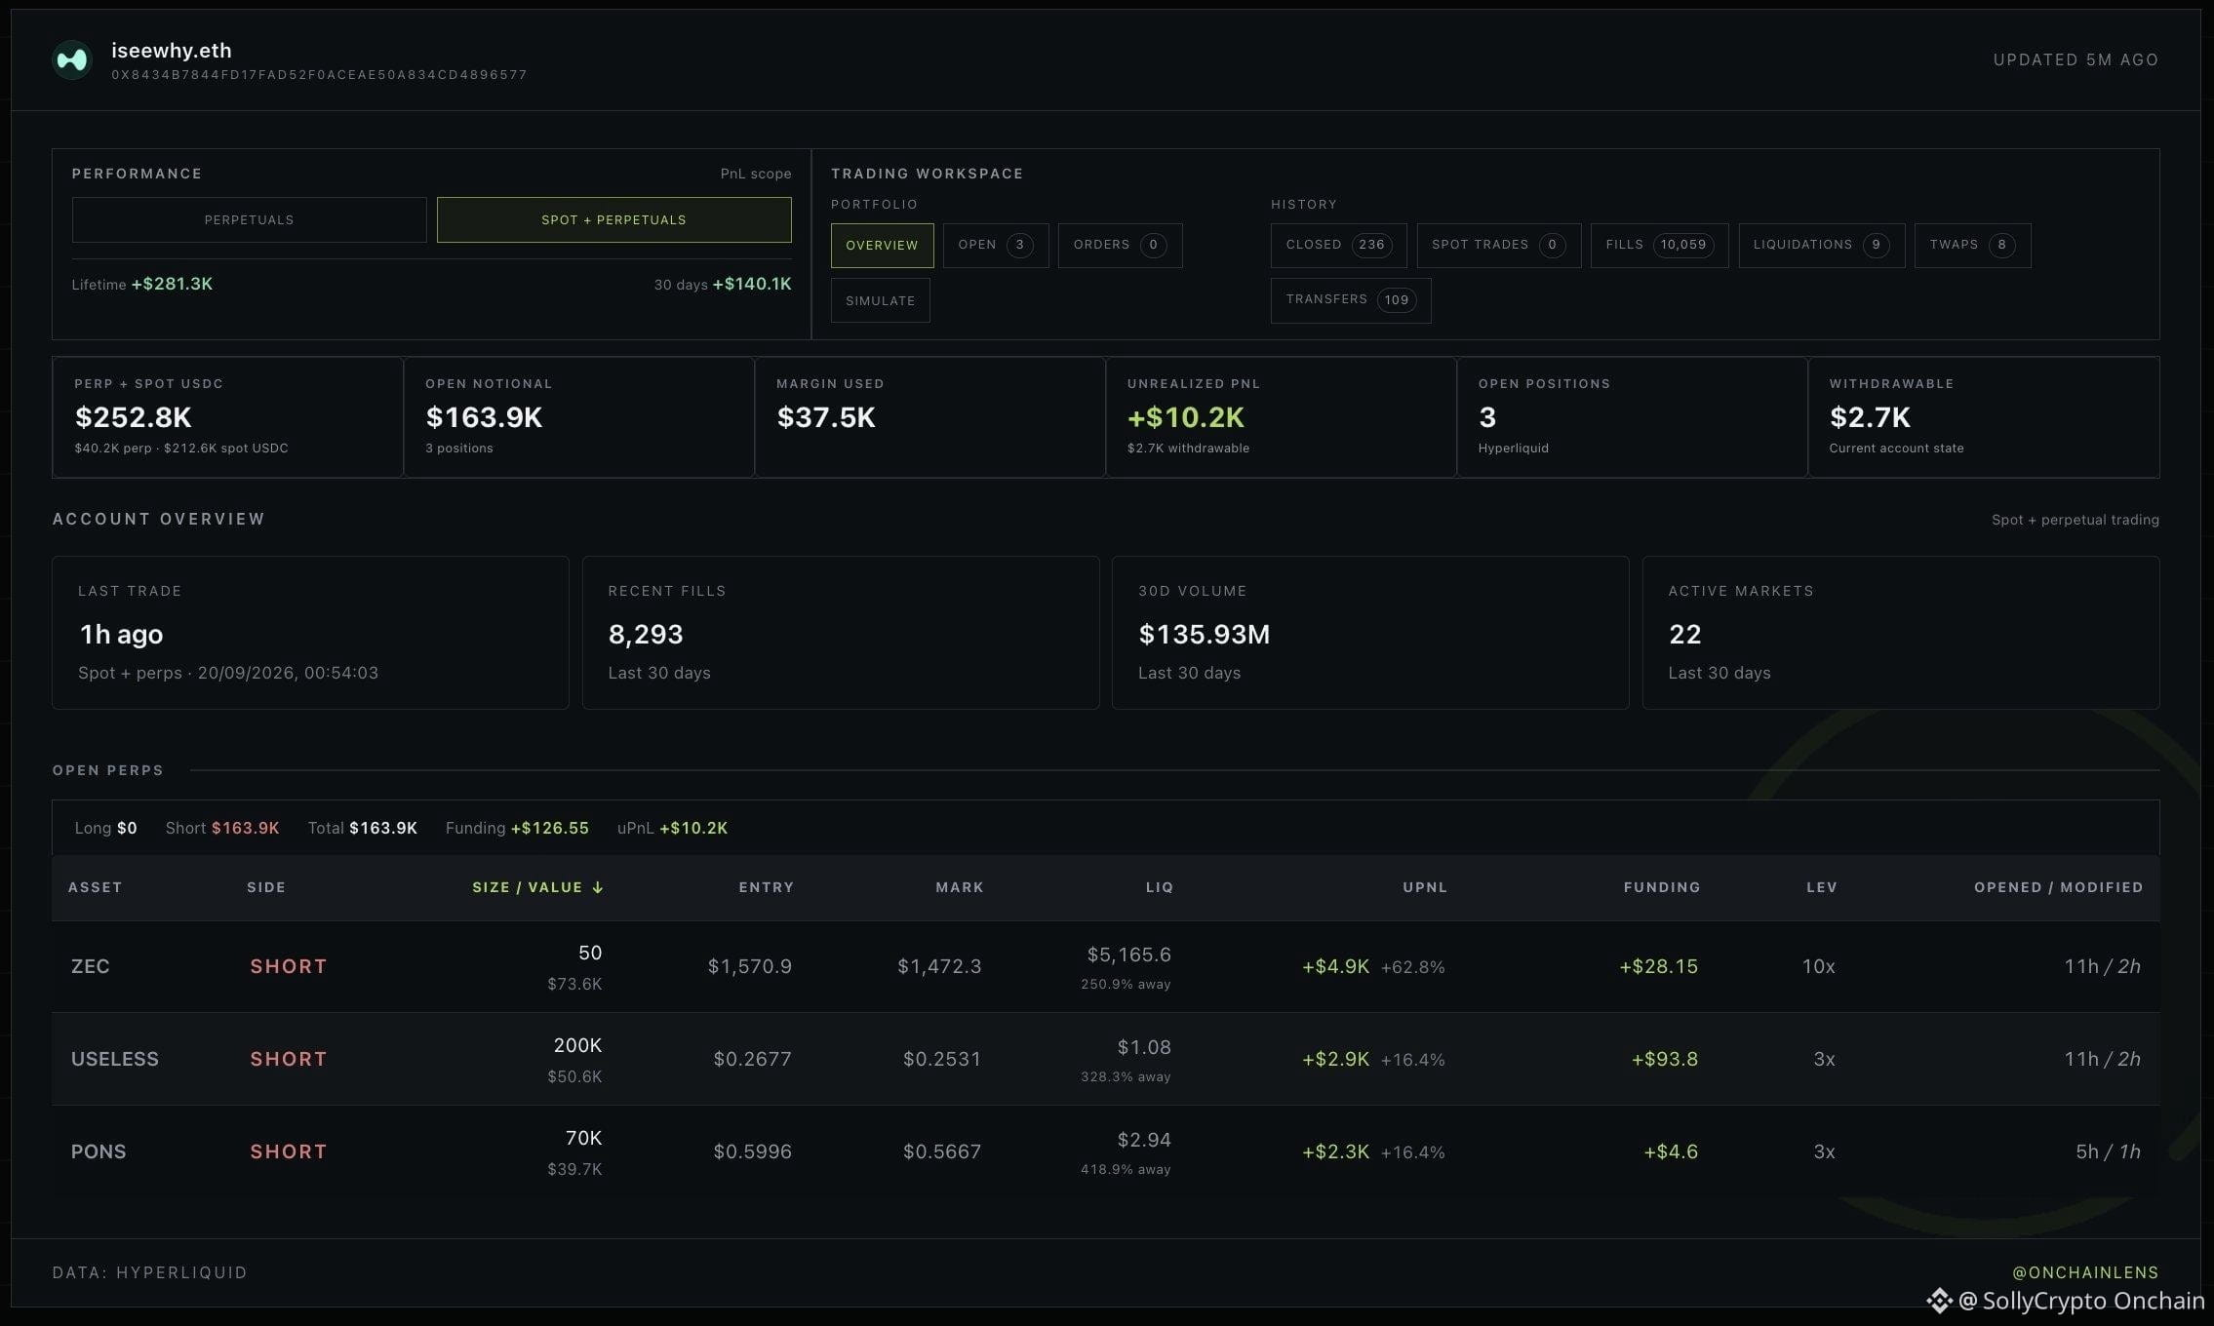Image resolution: width=2214 pixels, height=1326 pixels.
Task: Open the ORDERS tab
Action: pyautogui.click(x=1120, y=245)
